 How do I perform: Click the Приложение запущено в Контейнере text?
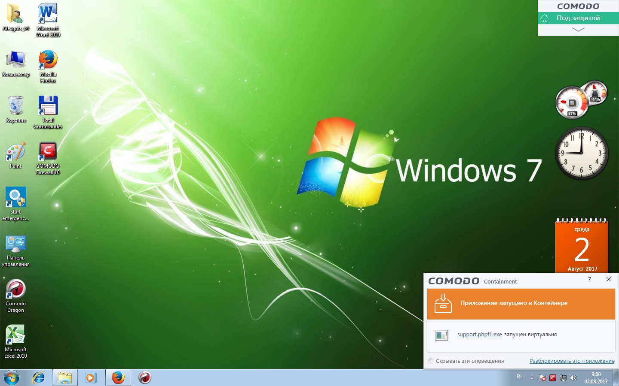pyautogui.click(x=514, y=303)
